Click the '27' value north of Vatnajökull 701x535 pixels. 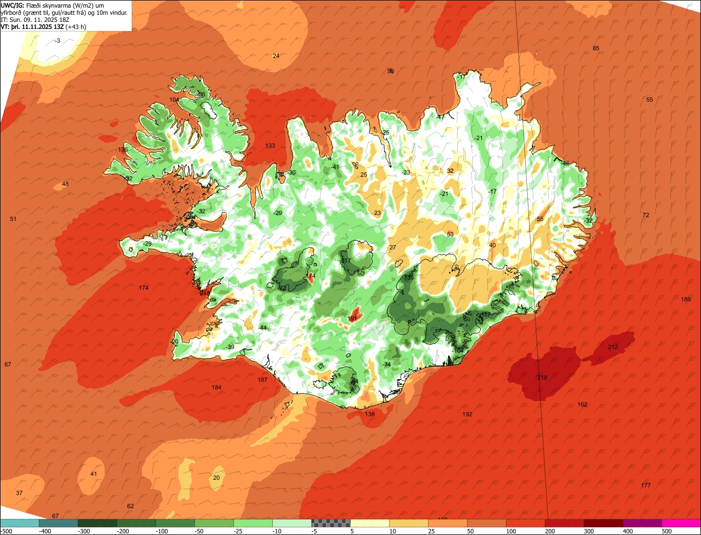tap(393, 247)
